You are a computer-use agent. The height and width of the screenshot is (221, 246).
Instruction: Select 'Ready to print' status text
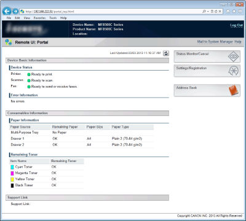[x=42, y=74]
